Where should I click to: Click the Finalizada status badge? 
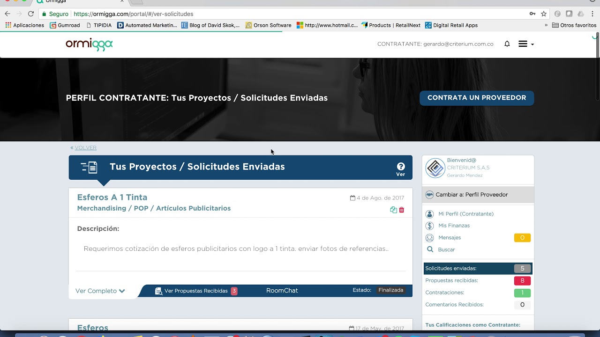click(x=391, y=290)
